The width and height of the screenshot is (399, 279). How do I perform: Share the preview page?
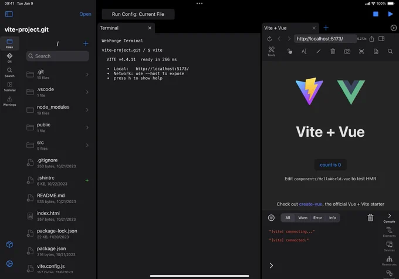pyautogui.click(x=372, y=39)
